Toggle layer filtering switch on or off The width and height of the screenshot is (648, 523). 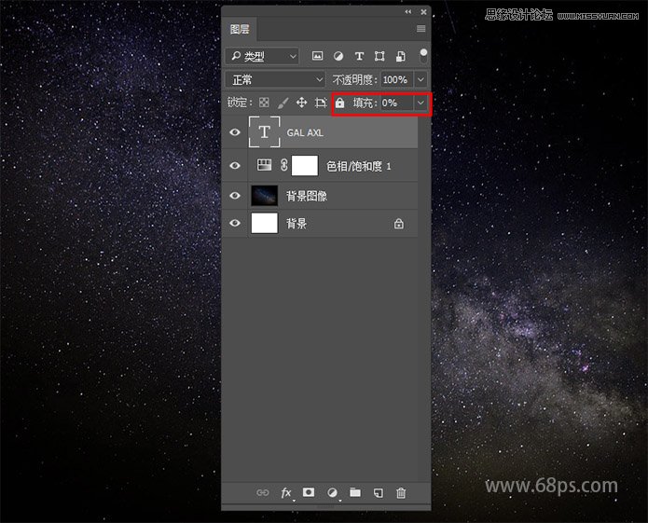(423, 56)
